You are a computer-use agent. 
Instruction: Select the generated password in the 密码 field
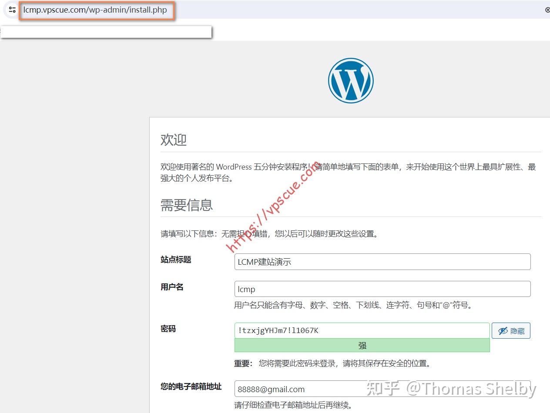(362, 331)
